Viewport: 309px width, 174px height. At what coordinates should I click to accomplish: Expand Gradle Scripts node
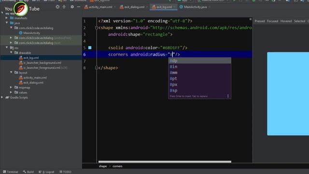tap(2, 97)
